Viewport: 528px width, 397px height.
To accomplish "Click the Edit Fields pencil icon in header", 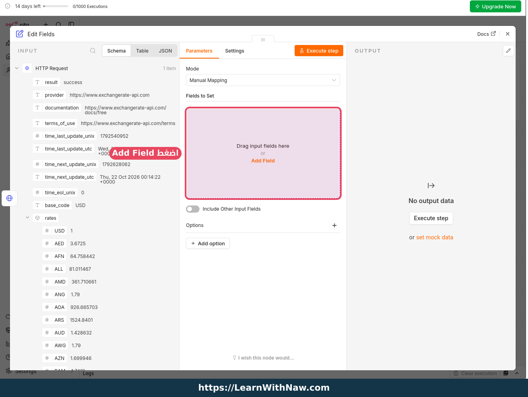I will tap(20, 34).
